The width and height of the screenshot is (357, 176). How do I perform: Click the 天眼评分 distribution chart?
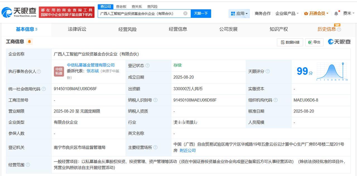coord(332,72)
